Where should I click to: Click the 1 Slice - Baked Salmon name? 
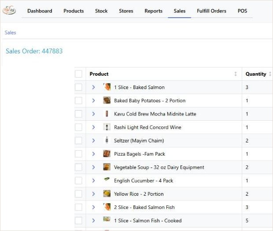139,87
